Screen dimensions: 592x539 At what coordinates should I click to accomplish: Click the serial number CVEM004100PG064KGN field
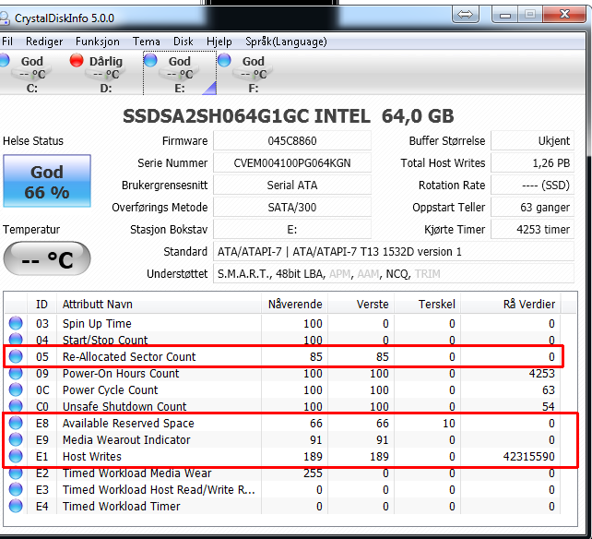click(x=292, y=163)
